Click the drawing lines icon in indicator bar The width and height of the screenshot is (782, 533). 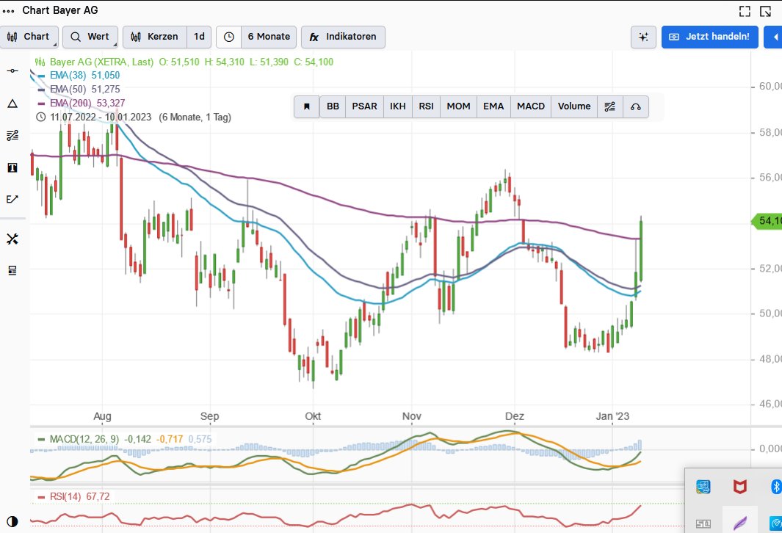click(610, 106)
